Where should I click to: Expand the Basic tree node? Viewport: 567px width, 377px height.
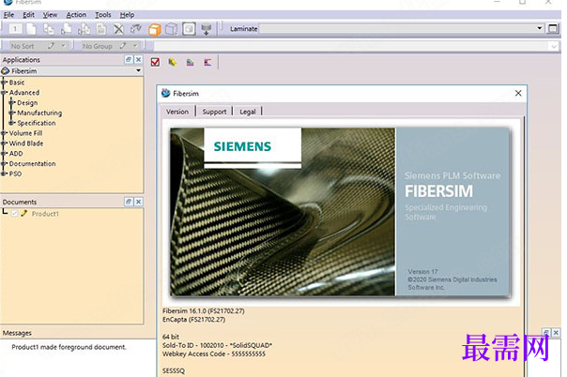[x=4, y=83]
